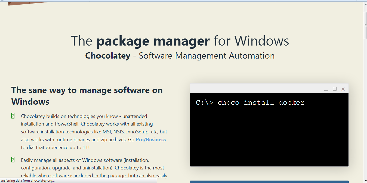This screenshot has height=183, width=367.
Task: Click the 'transferring data from chocolatey.org' status text
Action: (x=27, y=180)
